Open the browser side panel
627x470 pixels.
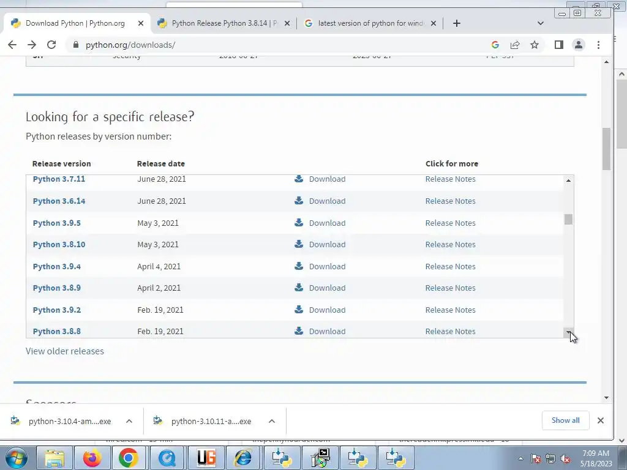[x=559, y=45]
